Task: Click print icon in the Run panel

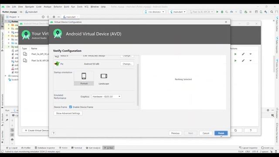Action: [x=12, y=140]
